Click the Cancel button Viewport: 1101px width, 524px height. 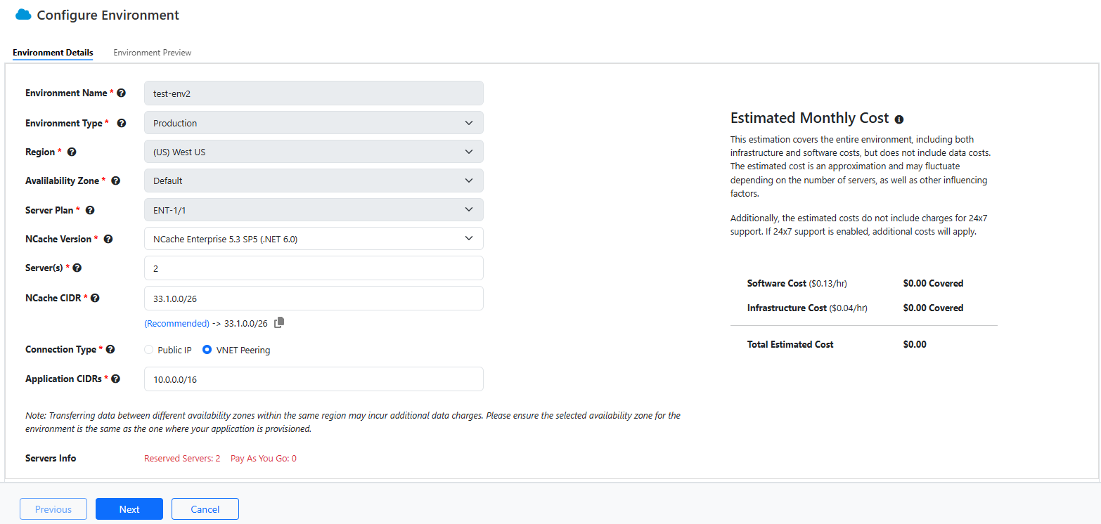pyautogui.click(x=205, y=509)
